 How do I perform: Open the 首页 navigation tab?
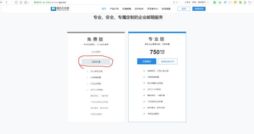coord(104,9)
